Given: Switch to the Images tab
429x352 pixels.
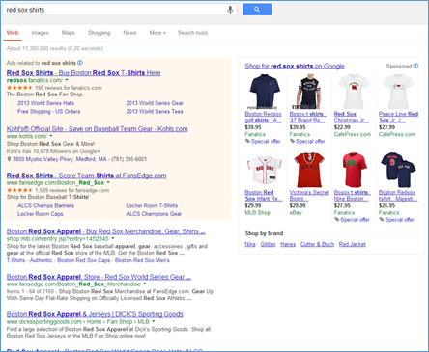Looking at the screenshot, I should (x=40, y=33).
